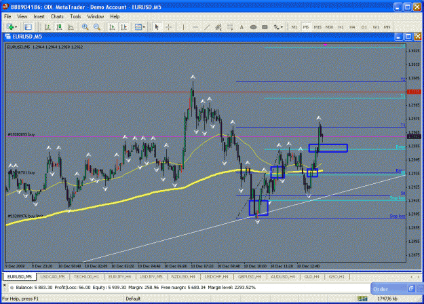
Task: Click the New Chart green plus icon
Action: tap(10, 26)
